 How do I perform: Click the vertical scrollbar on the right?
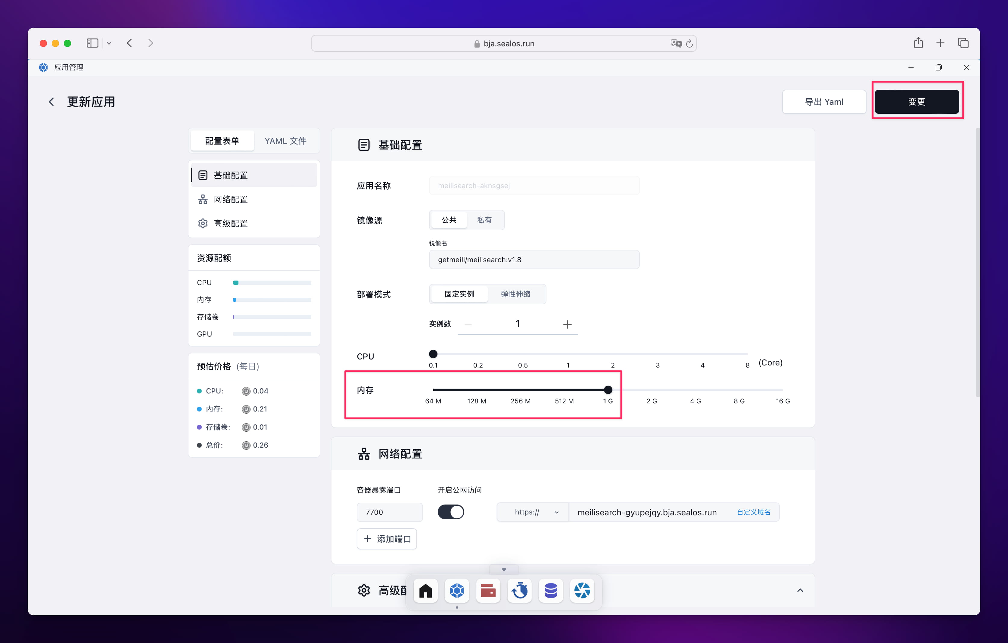pos(978,262)
